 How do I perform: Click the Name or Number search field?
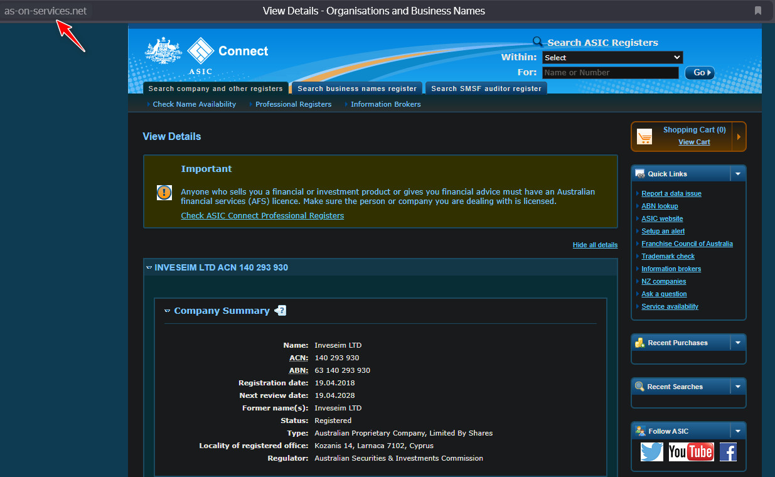610,73
